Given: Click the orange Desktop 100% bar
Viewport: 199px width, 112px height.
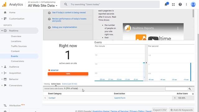Looking at the screenshot, I should 68,74.
